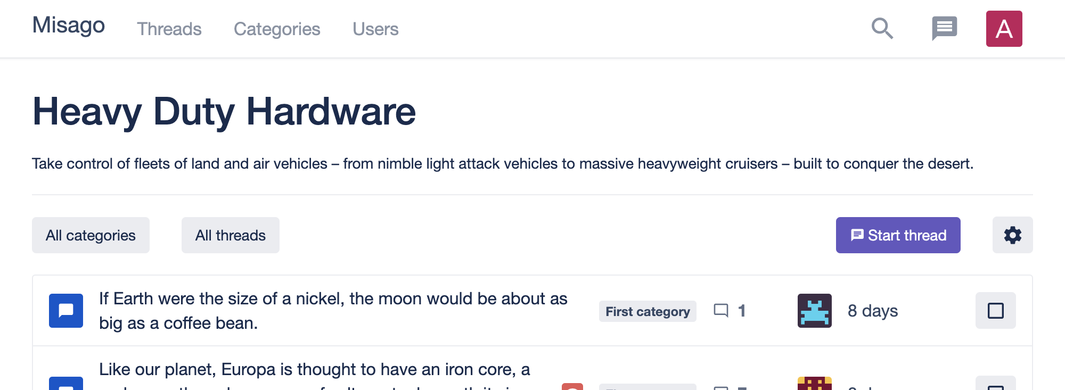Screen dimensions: 1065x390
Task: Tick the checkbox on the Europa thread row
Action: [995, 385]
